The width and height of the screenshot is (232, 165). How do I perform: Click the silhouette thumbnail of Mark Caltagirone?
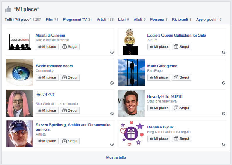coord(131,72)
